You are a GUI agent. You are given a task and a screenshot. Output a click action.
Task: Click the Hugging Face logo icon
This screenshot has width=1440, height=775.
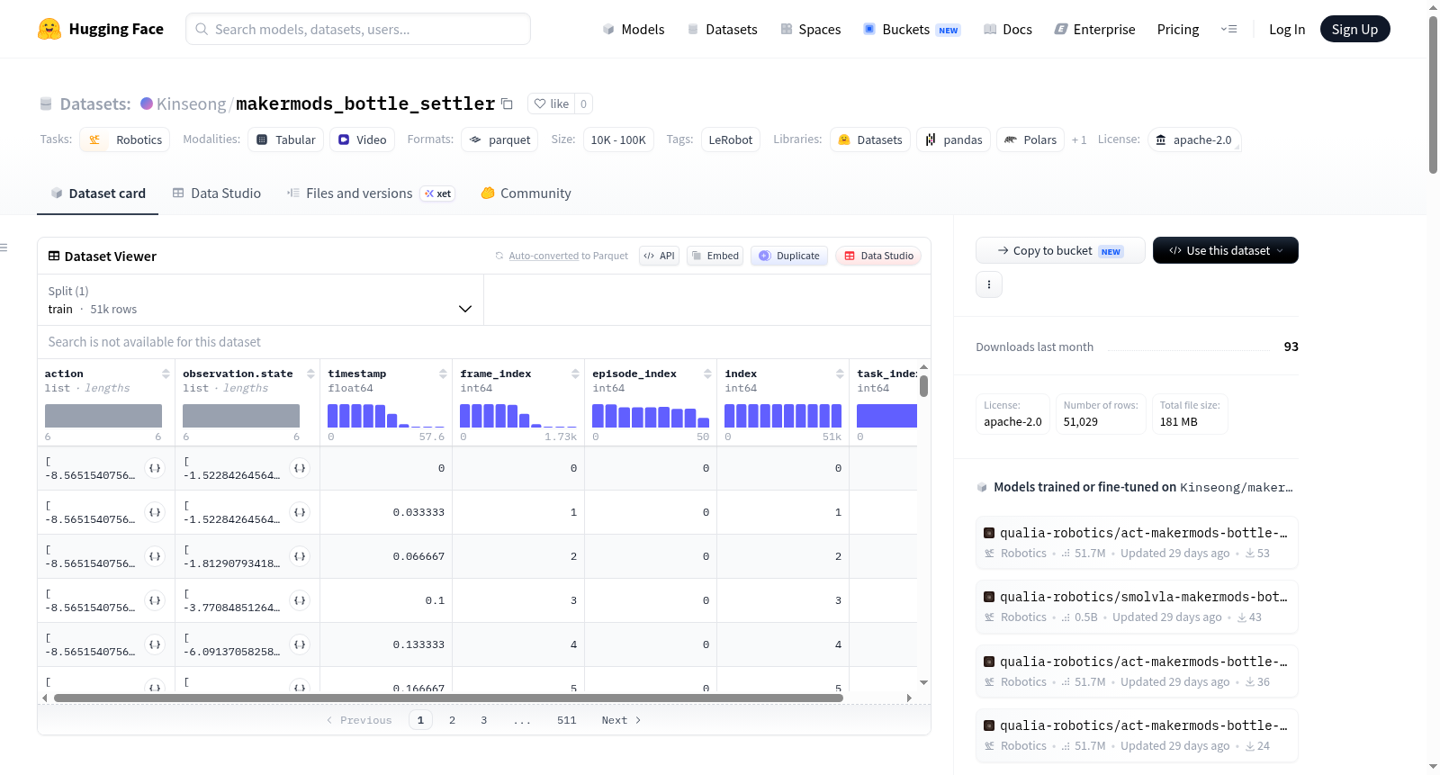click(49, 29)
